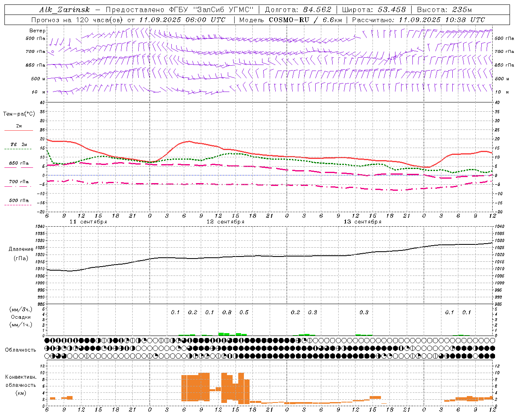The height and width of the screenshot is (413, 516).
Task: Click the 12 сентября date label
Action: (x=225, y=222)
